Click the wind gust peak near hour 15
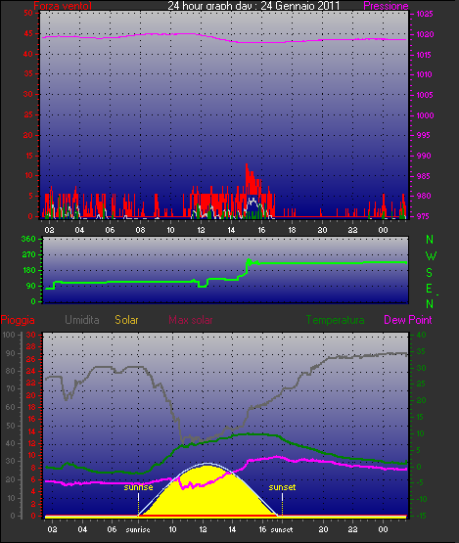Viewport: 459px width, 543px height. tap(247, 164)
